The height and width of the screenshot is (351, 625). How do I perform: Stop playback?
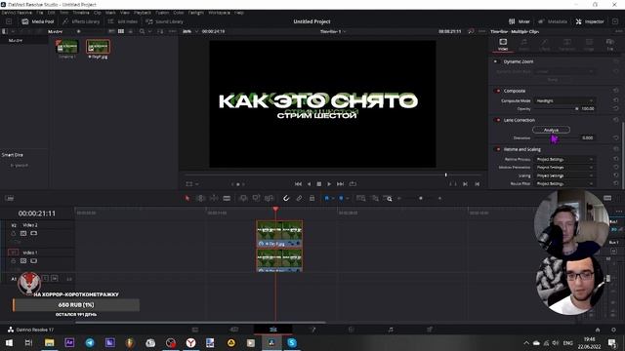[319, 184]
